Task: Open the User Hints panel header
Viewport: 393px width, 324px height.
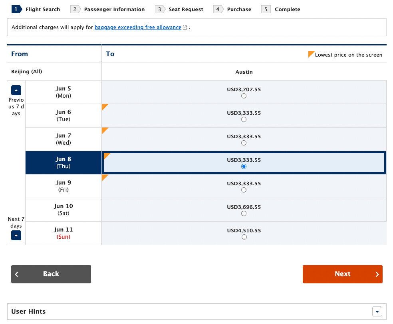Action: coord(197,312)
